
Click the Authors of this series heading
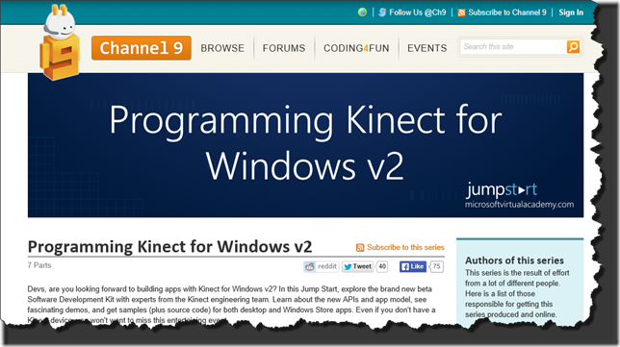(x=514, y=260)
